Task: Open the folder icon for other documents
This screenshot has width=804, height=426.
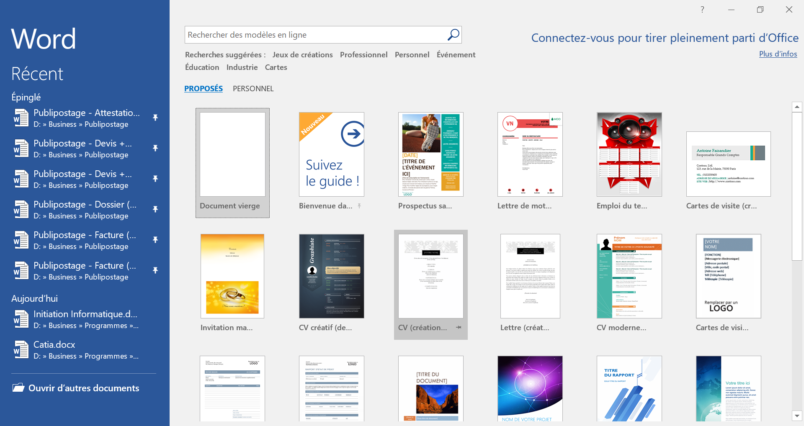Action: [x=18, y=388]
